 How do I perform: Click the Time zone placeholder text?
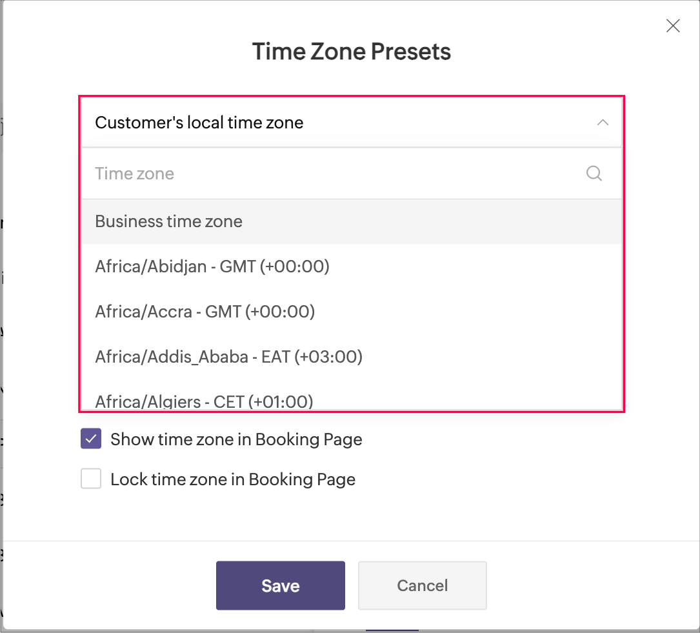pos(134,173)
